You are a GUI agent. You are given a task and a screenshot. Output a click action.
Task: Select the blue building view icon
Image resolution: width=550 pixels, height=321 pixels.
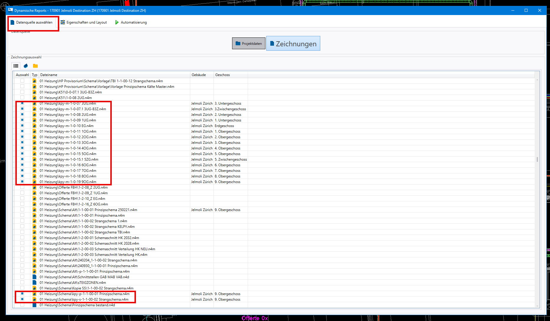pos(26,66)
